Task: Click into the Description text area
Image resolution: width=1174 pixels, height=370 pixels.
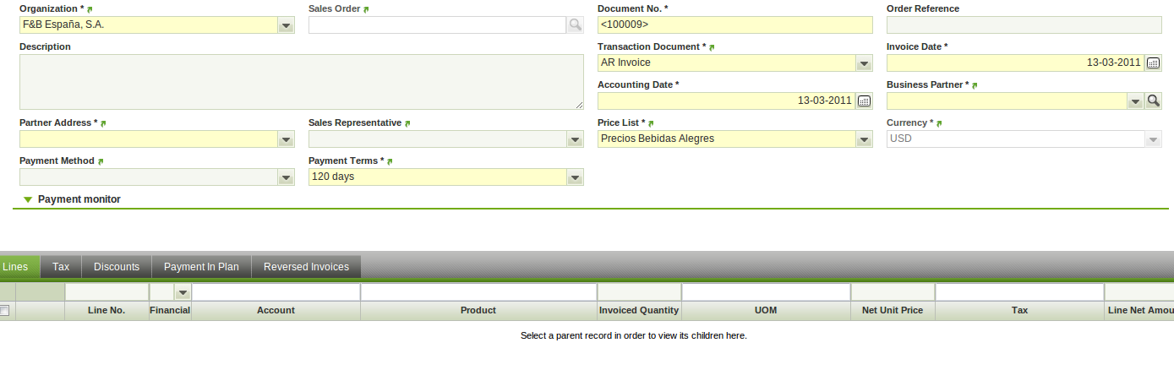Action: click(x=301, y=82)
